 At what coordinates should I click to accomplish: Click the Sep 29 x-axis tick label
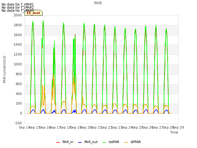[179, 127]
